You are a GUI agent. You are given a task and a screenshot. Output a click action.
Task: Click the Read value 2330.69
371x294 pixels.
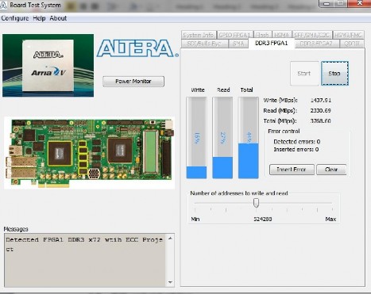coord(321,111)
